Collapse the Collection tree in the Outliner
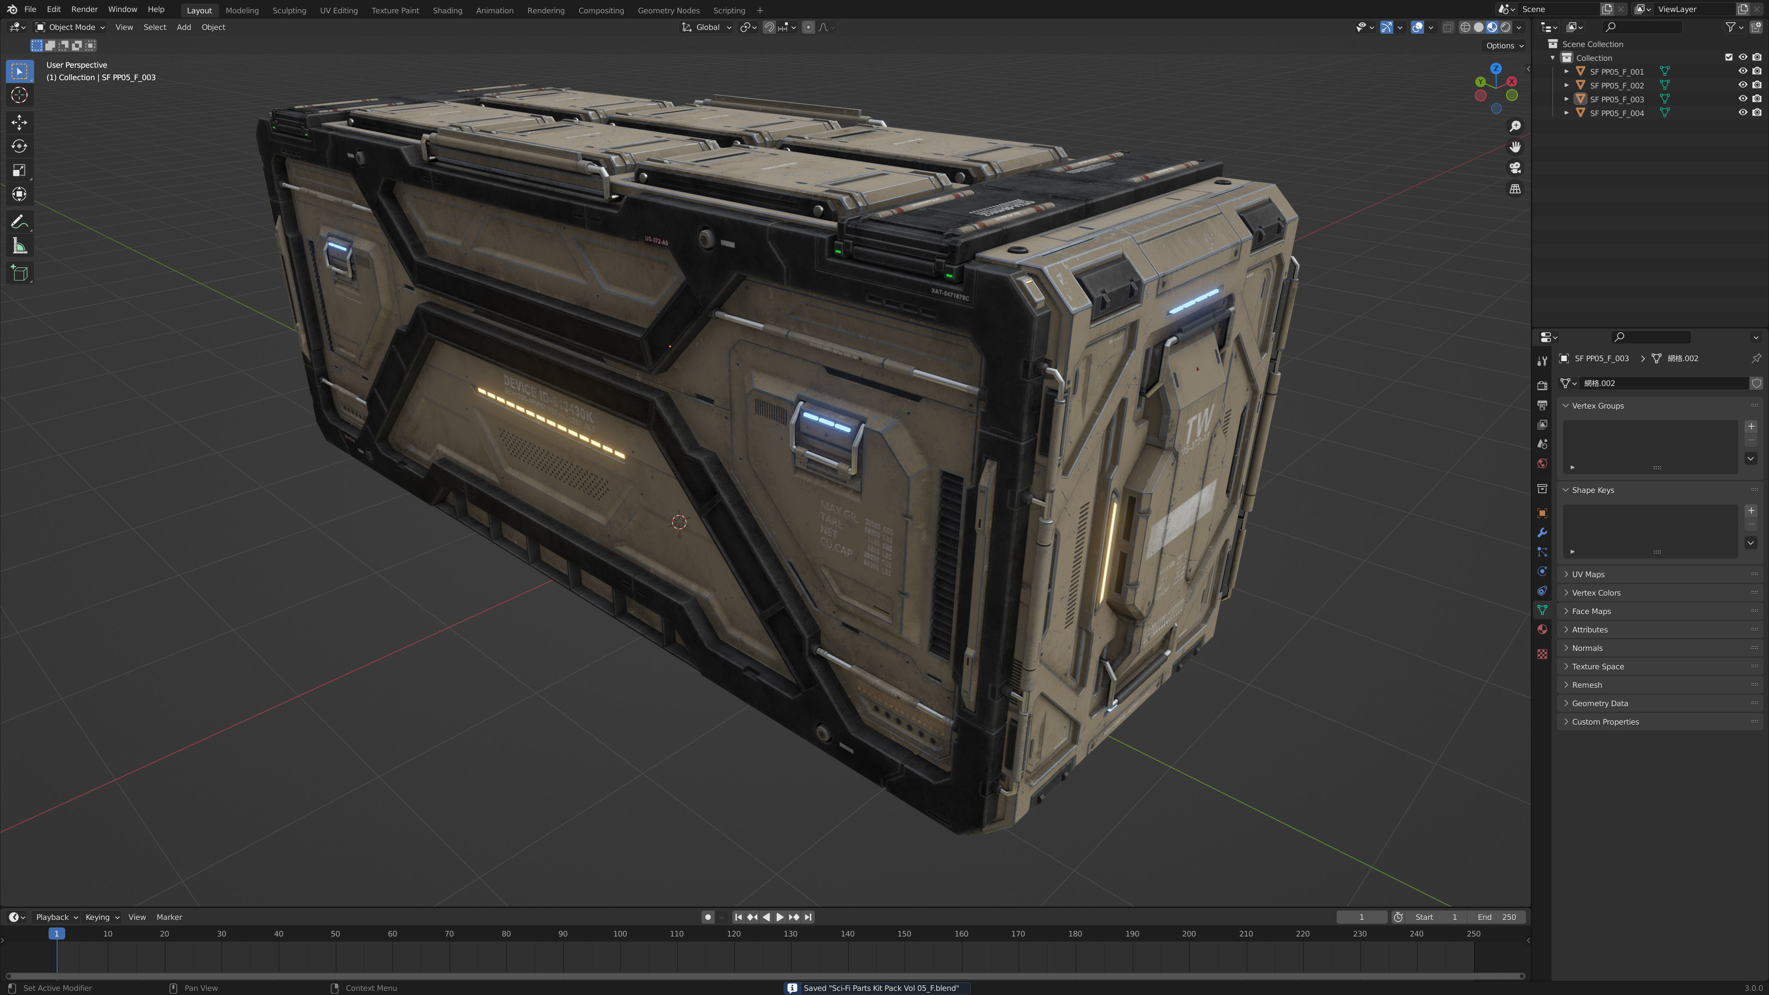The width and height of the screenshot is (1769, 995). (1552, 58)
